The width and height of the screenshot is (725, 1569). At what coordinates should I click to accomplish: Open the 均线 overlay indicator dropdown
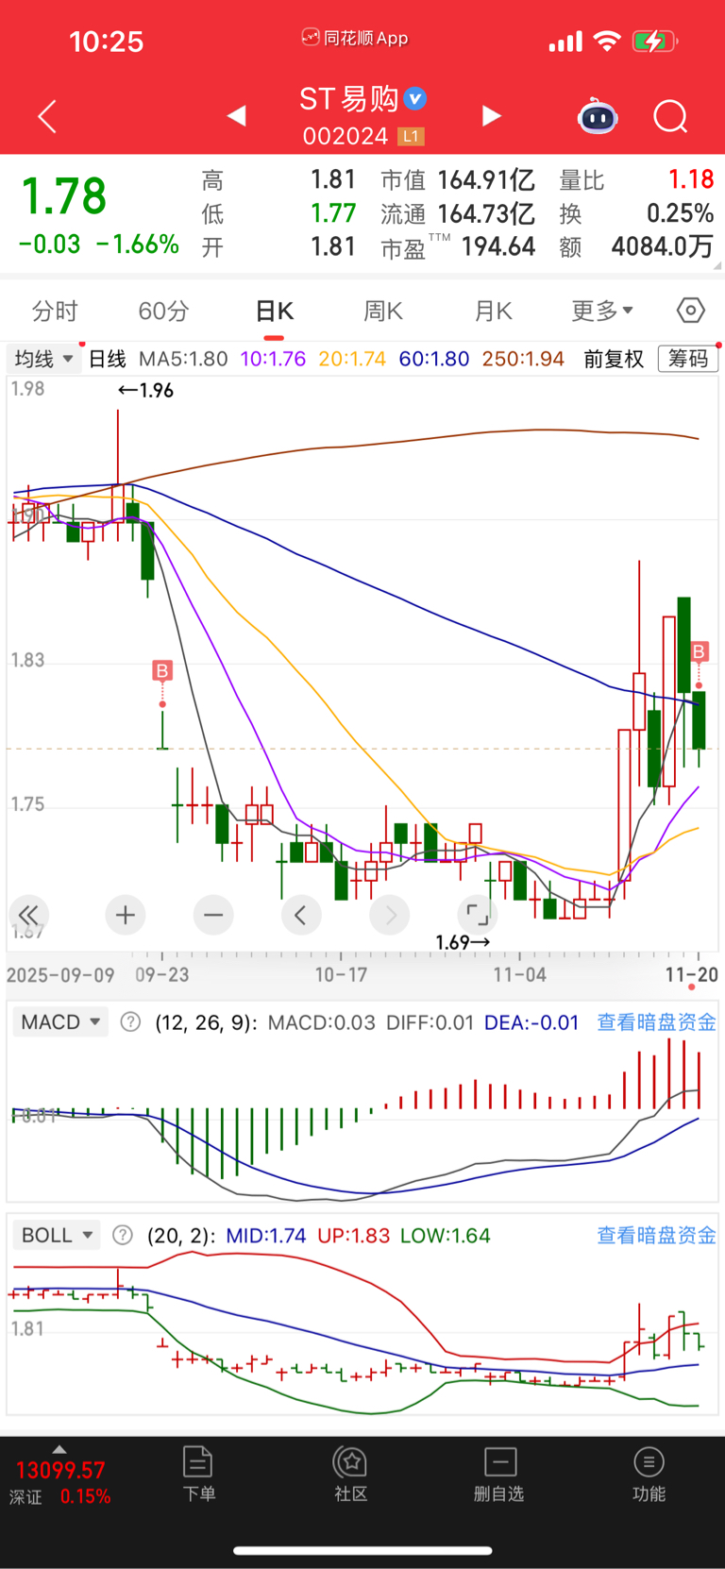pos(43,359)
